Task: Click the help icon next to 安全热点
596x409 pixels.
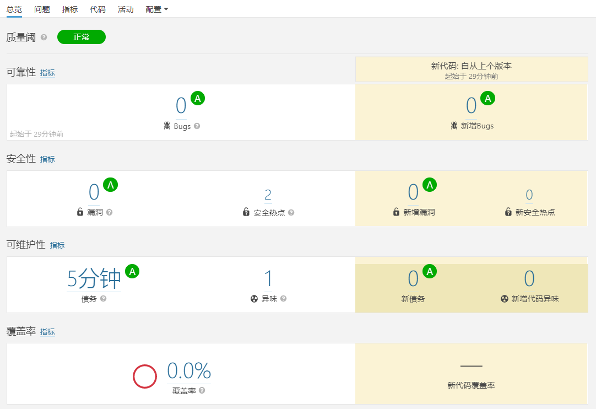Action: (x=291, y=212)
